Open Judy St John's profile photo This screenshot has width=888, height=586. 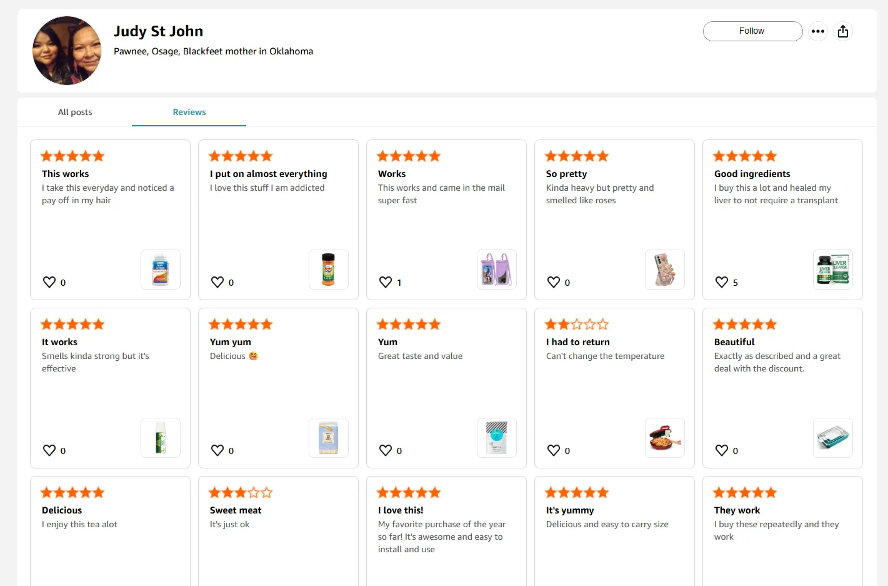[x=67, y=51]
